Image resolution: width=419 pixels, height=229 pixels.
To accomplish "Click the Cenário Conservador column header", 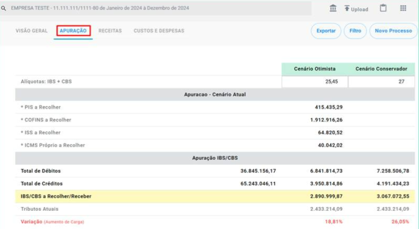I will 381,69.
